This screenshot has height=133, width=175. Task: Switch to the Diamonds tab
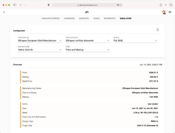tap(69, 19)
